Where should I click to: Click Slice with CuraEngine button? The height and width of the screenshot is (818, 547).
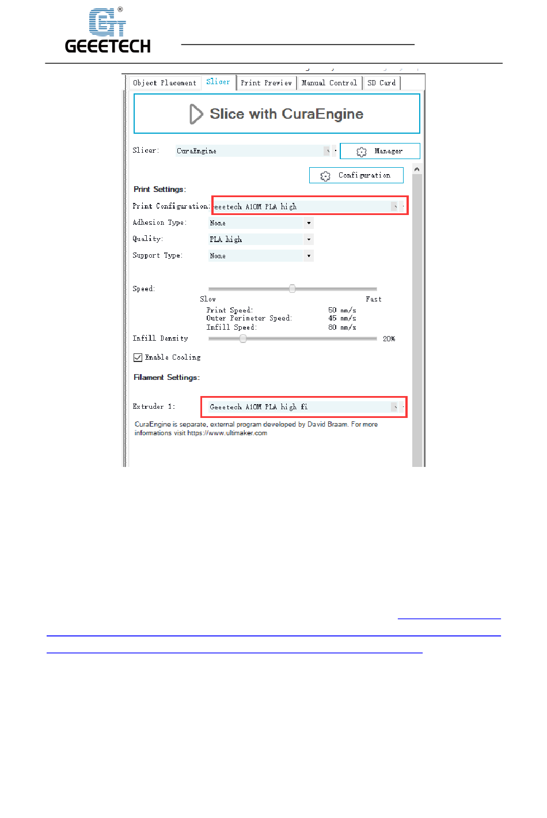pyautogui.click(x=277, y=114)
